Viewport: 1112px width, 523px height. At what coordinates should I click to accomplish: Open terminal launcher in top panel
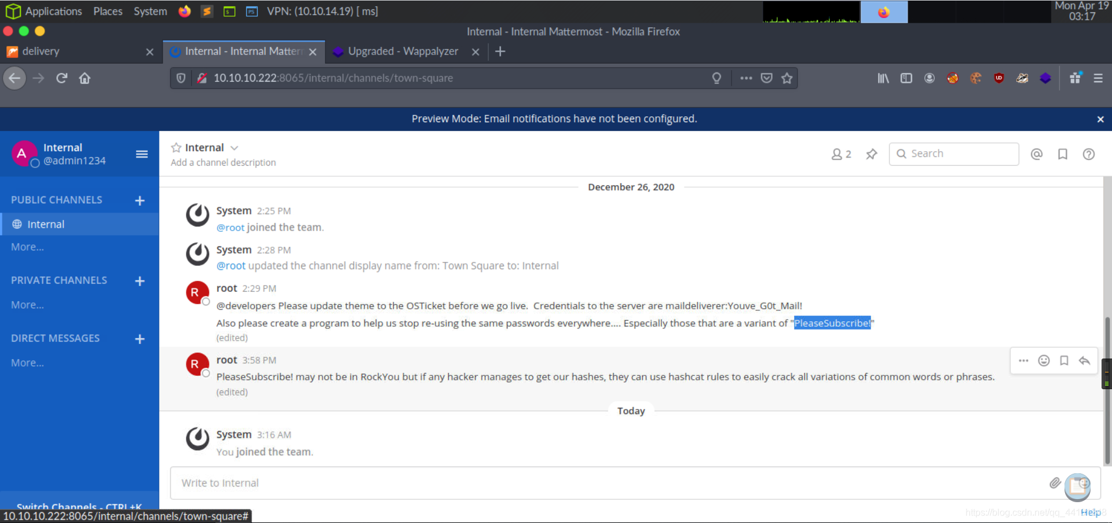229,11
